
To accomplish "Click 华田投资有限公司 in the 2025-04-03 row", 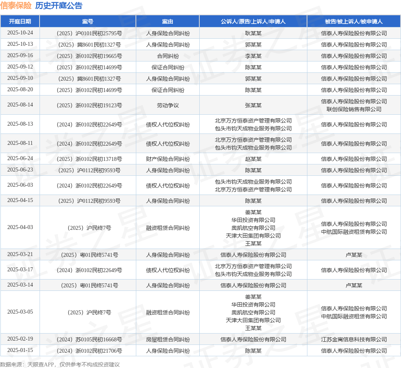I will pyautogui.click(x=253, y=220).
